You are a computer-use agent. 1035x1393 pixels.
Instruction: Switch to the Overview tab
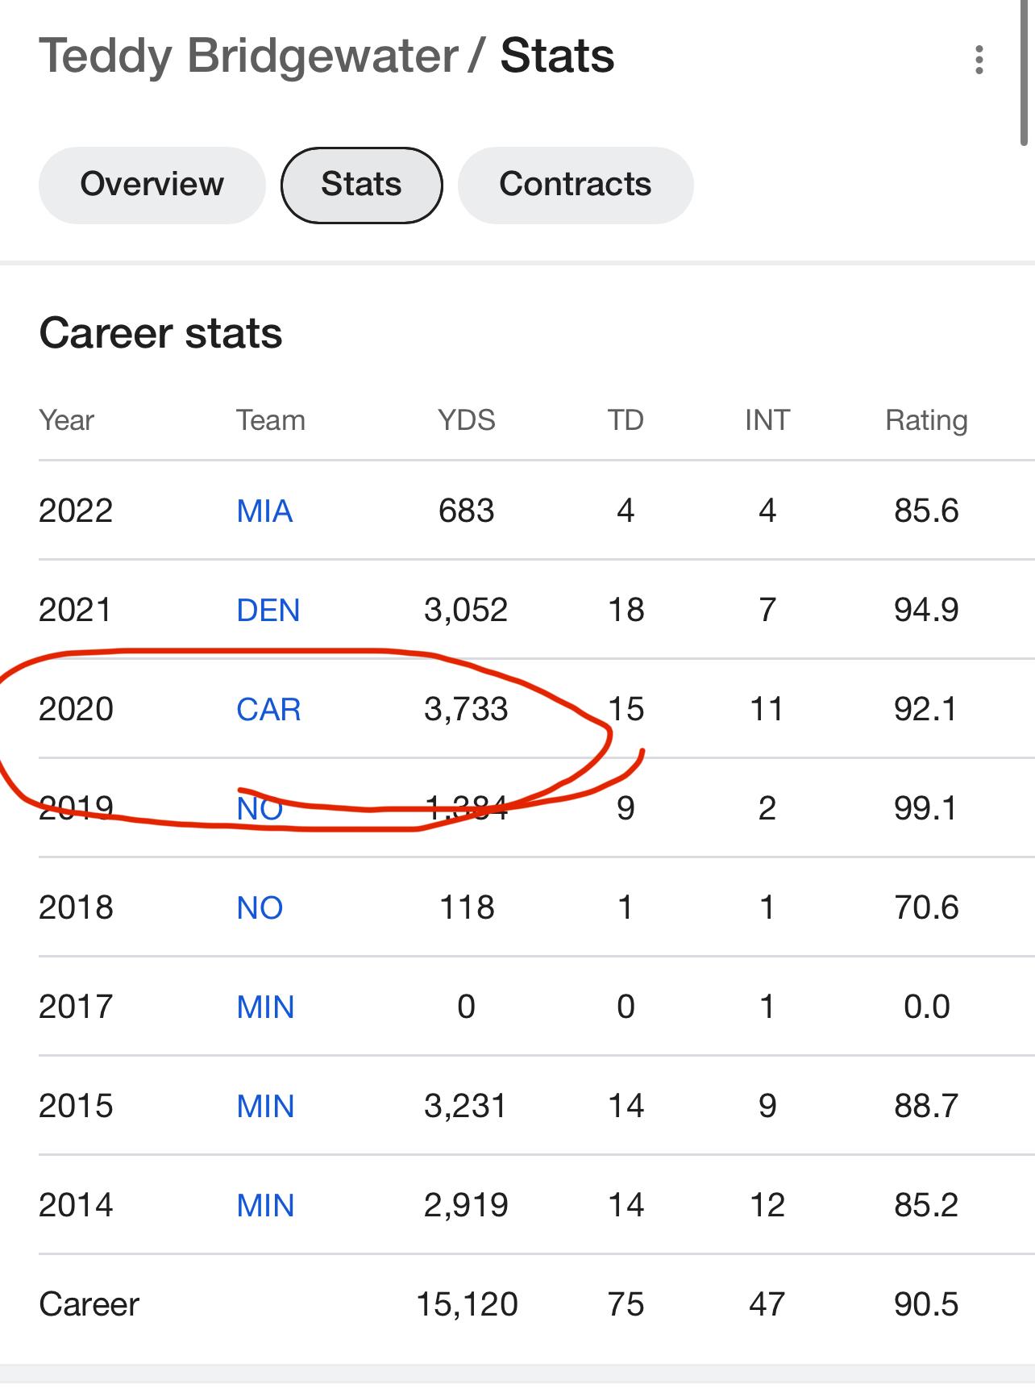pos(152,185)
